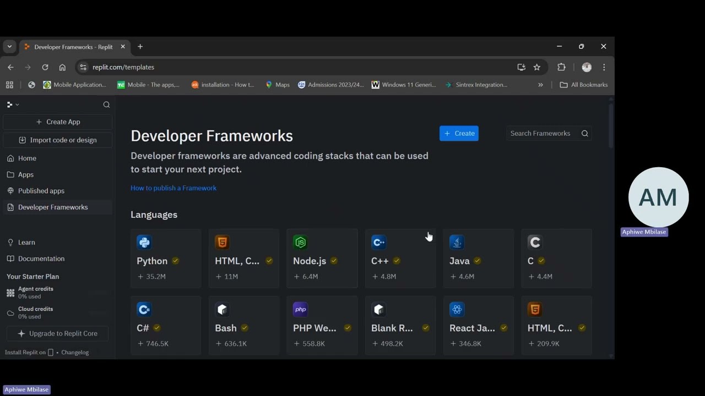Open the tab search dropdown arrow
Viewport: 705px width, 396px height.
pos(9,47)
